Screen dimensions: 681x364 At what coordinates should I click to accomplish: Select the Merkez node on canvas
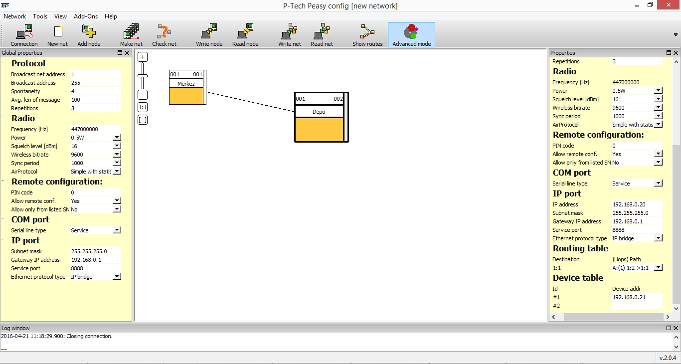tap(187, 87)
